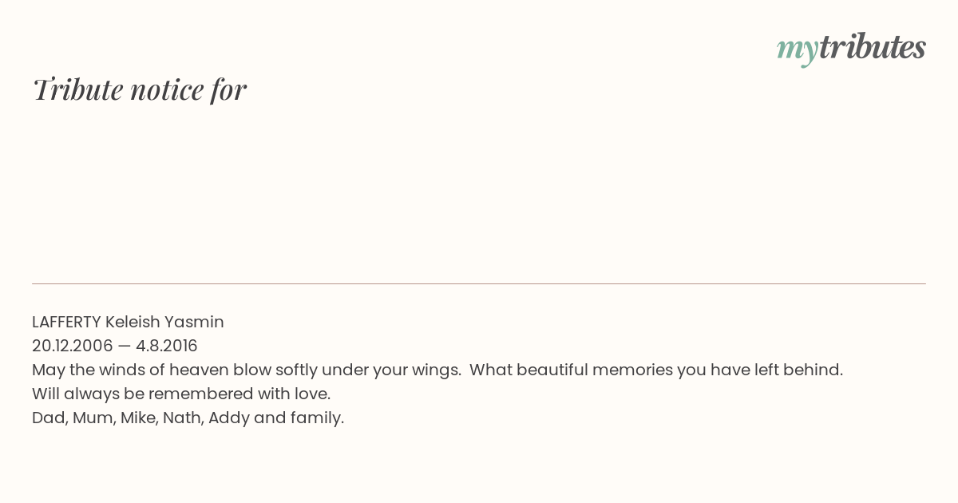This screenshot has height=503, width=958.
Task: Click the birth date 20.12.2006
Action: 73,347
